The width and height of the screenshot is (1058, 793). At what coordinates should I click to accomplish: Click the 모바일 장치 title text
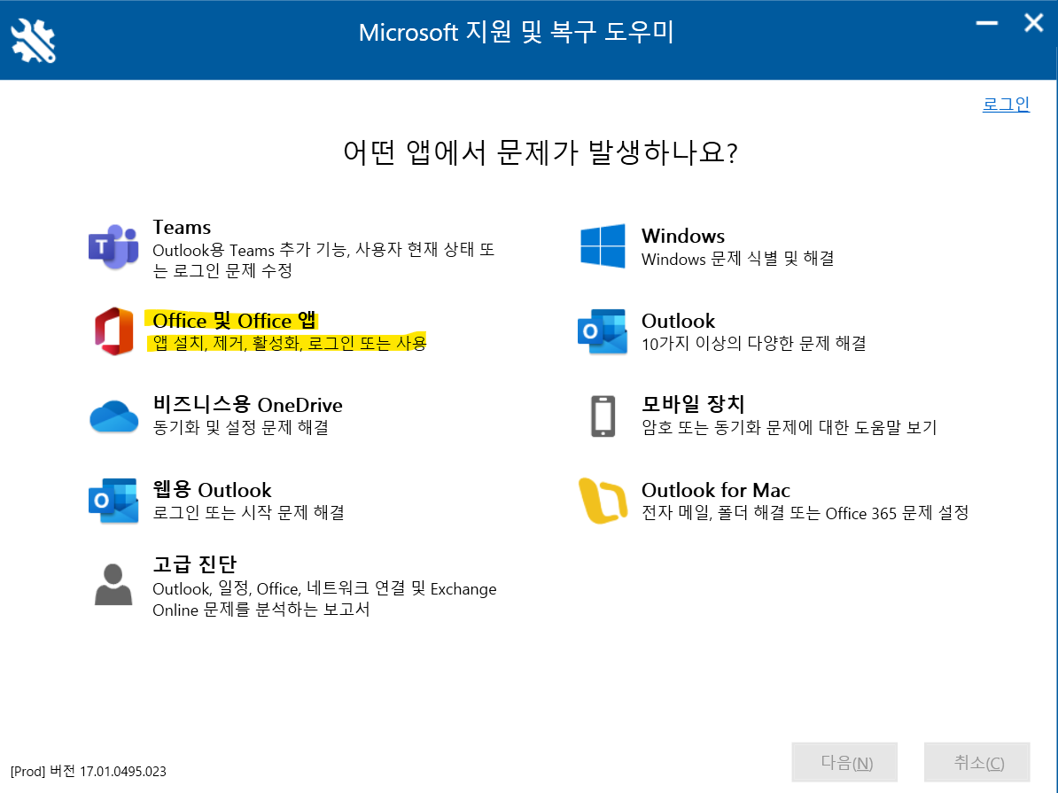[693, 405]
